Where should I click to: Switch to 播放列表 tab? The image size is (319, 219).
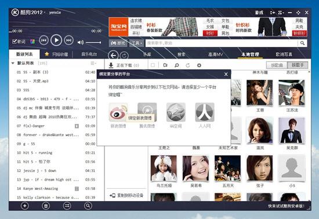[24, 54]
